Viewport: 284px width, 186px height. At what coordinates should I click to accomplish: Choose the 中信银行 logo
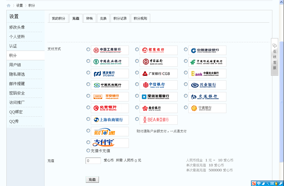click(158, 85)
